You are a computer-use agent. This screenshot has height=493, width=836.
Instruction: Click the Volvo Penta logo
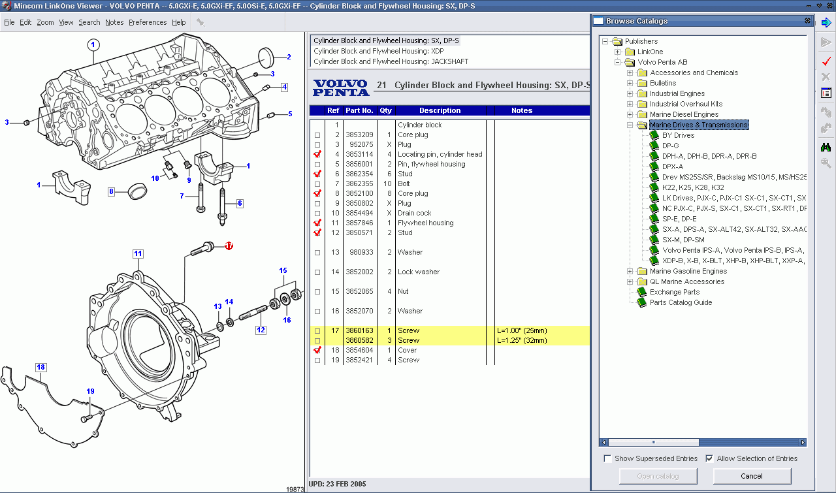coord(341,87)
